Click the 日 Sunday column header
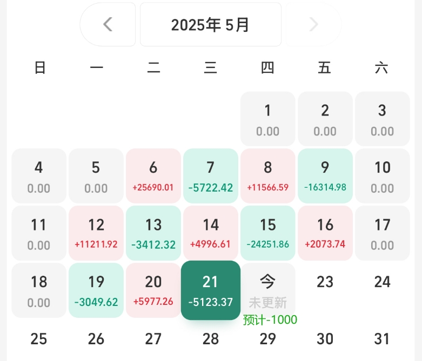Viewport: 422px width, 361px height. [x=40, y=68]
